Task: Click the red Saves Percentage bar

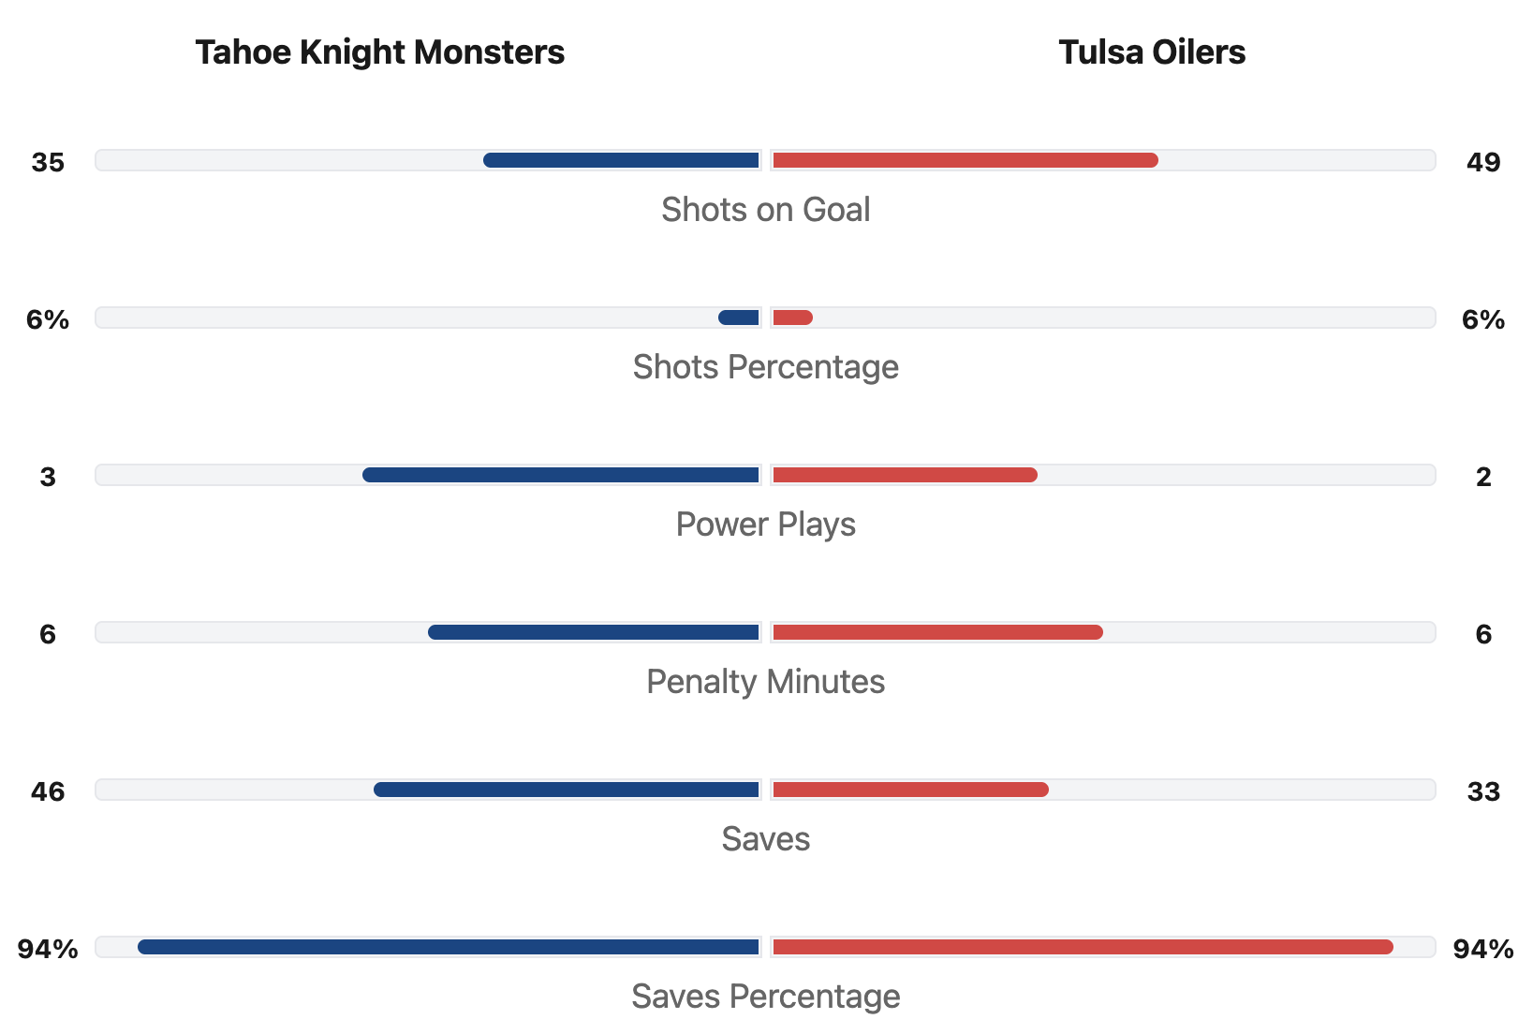Action: click(x=1083, y=947)
